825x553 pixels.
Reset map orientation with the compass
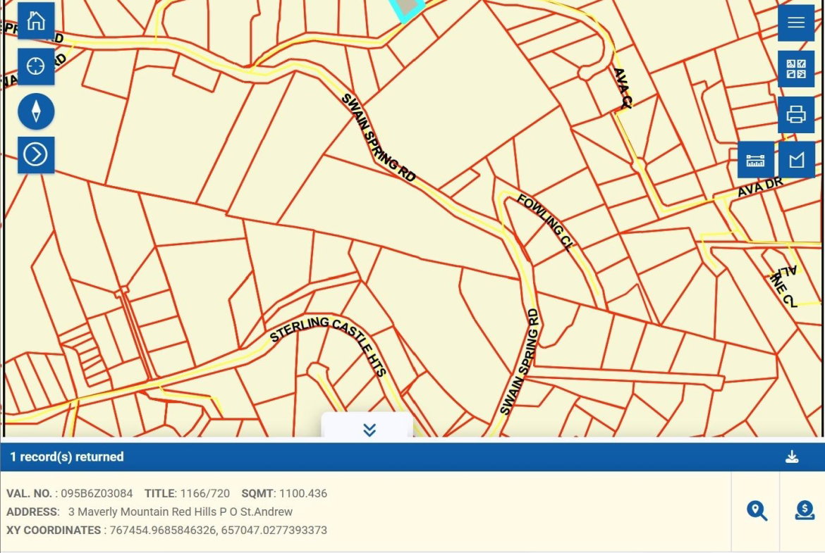35,111
